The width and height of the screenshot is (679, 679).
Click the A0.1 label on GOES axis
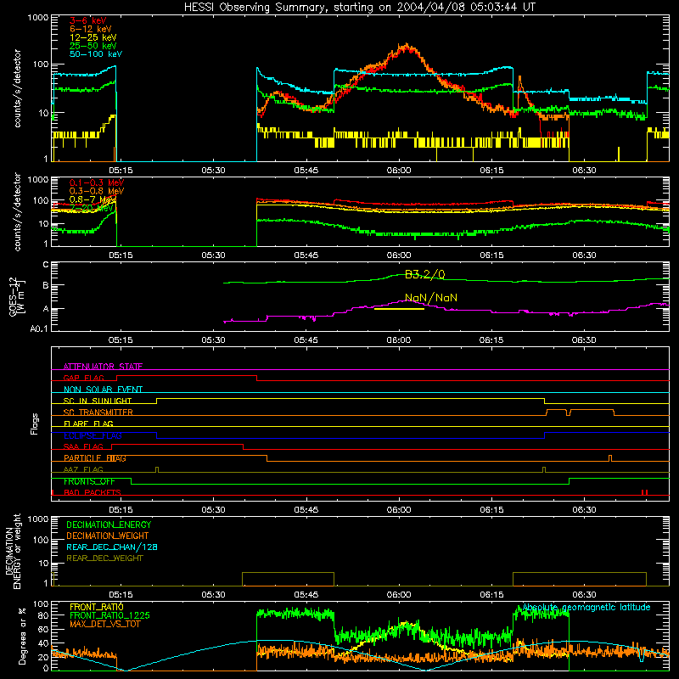(38, 328)
